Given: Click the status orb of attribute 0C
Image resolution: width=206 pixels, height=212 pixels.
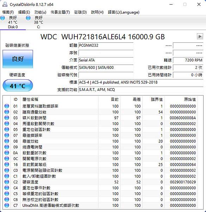Looking at the screenshot, I should click(7, 159).
